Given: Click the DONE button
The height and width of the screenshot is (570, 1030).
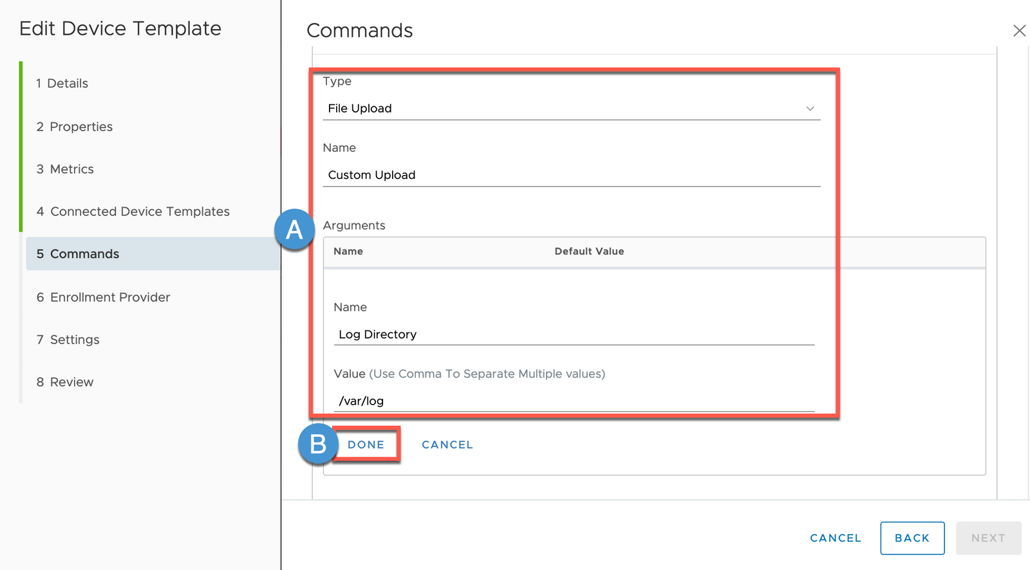Looking at the screenshot, I should tap(366, 445).
